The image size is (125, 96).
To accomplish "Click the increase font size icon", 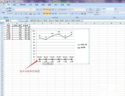I will click(37, 10).
